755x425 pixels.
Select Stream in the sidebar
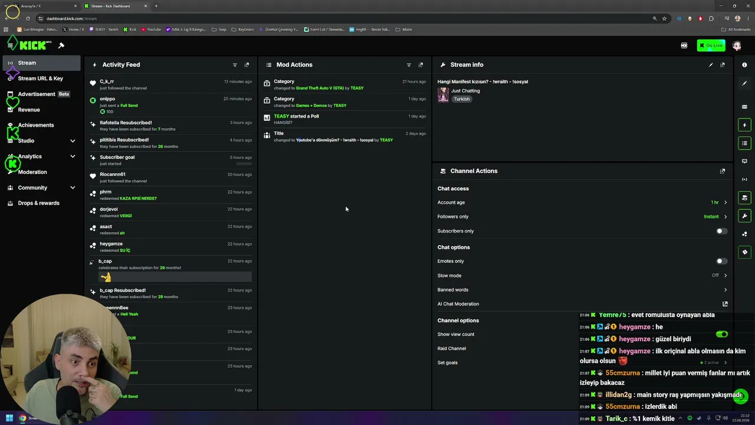tap(41, 63)
